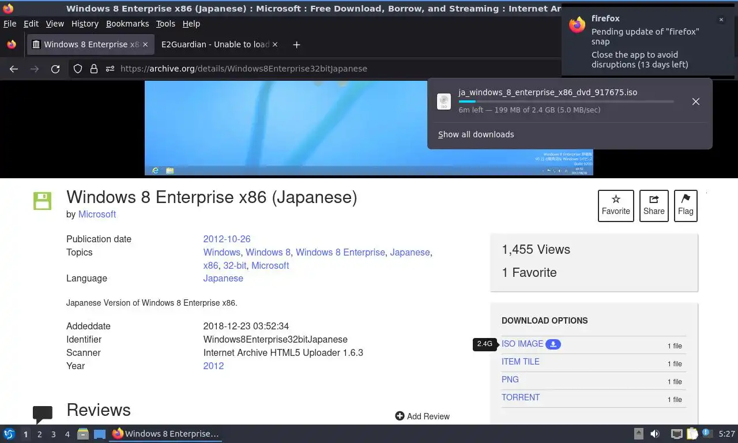Click the ISO file icon in downloads
738x443 pixels.
pos(444,102)
